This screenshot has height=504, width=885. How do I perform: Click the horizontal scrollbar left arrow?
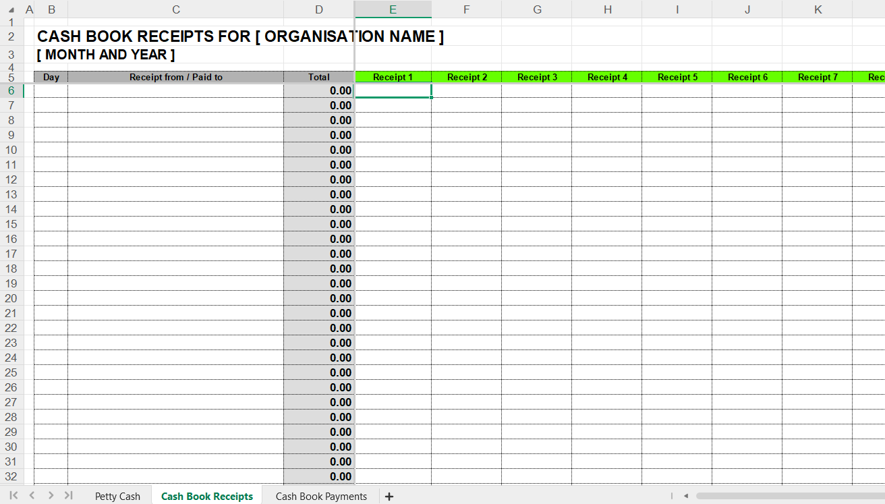click(686, 496)
